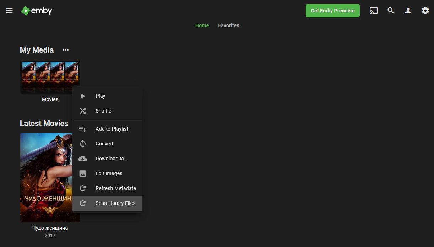Open the user profile icon
Screen dimensions: 434x247
click(408, 11)
